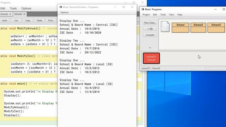Click the inheritance arrow button
The image size is (226, 127).
pos(150,29)
